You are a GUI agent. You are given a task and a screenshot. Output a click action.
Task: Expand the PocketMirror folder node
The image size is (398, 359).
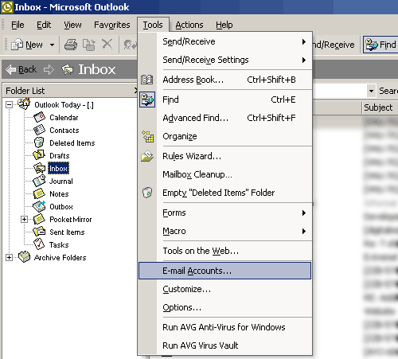click(24, 219)
